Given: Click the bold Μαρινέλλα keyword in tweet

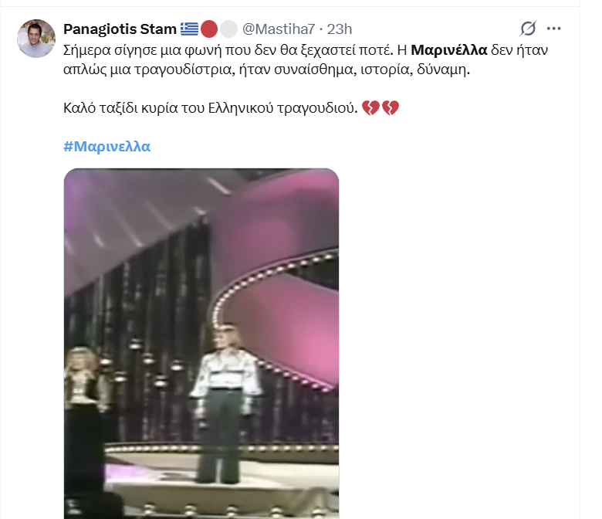Looking at the screenshot, I should pos(449,50).
